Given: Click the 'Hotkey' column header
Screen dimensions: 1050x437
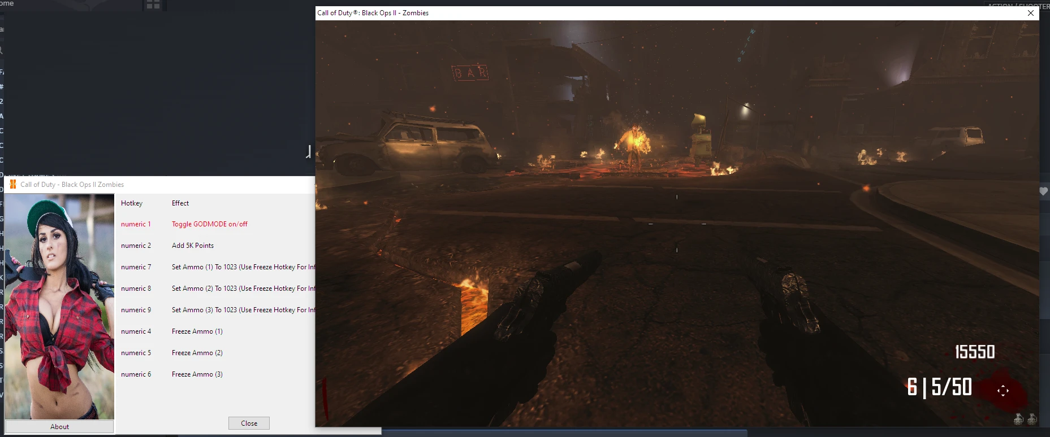Looking at the screenshot, I should click(132, 203).
